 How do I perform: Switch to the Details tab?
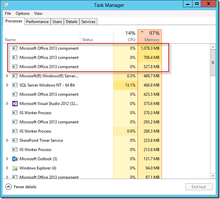tap(72, 22)
